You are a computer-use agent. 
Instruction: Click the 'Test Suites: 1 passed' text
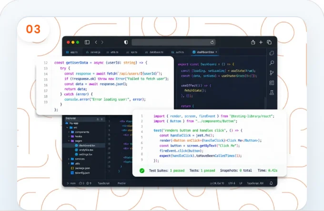coord(167,171)
